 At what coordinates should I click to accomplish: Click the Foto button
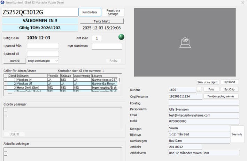coord(211,89)
